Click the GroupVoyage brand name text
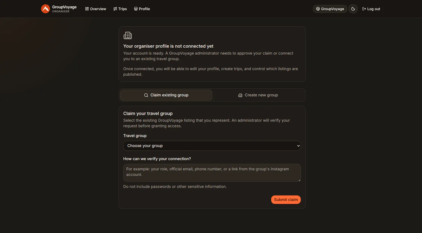The image size is (422, 233). point(64,7)
